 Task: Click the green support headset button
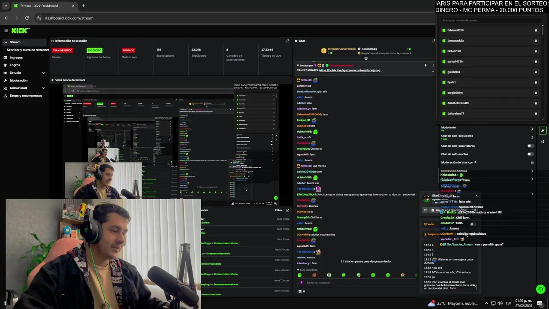click(x=540, y=289)
